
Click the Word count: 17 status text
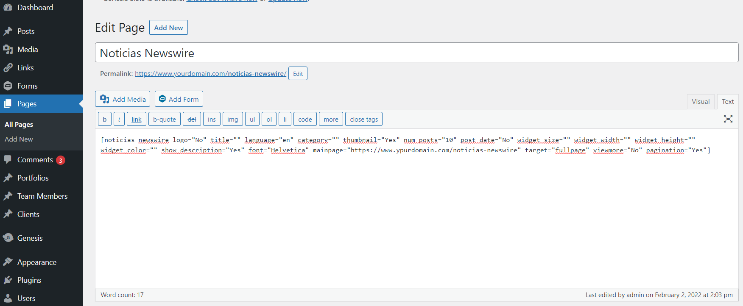point(122,295)
